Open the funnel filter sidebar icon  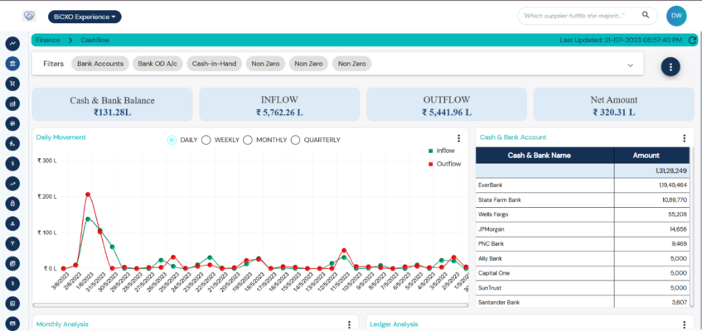pos(12,243)
